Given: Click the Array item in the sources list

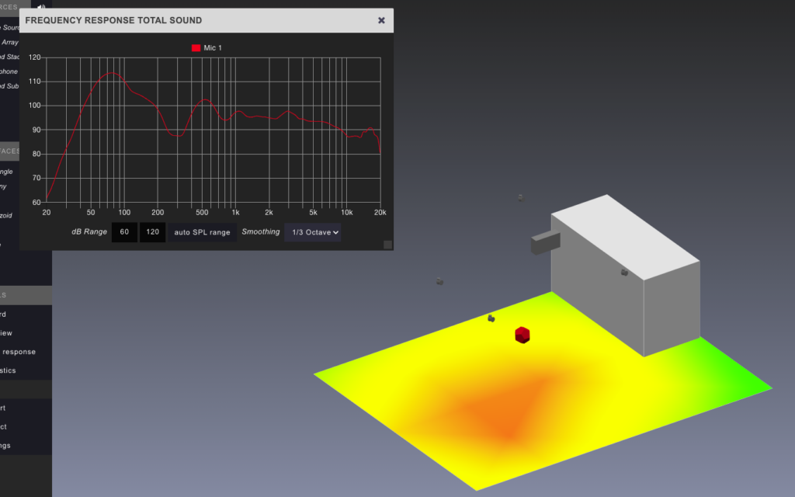Looking at the screenshot, I should pos(9,42).
